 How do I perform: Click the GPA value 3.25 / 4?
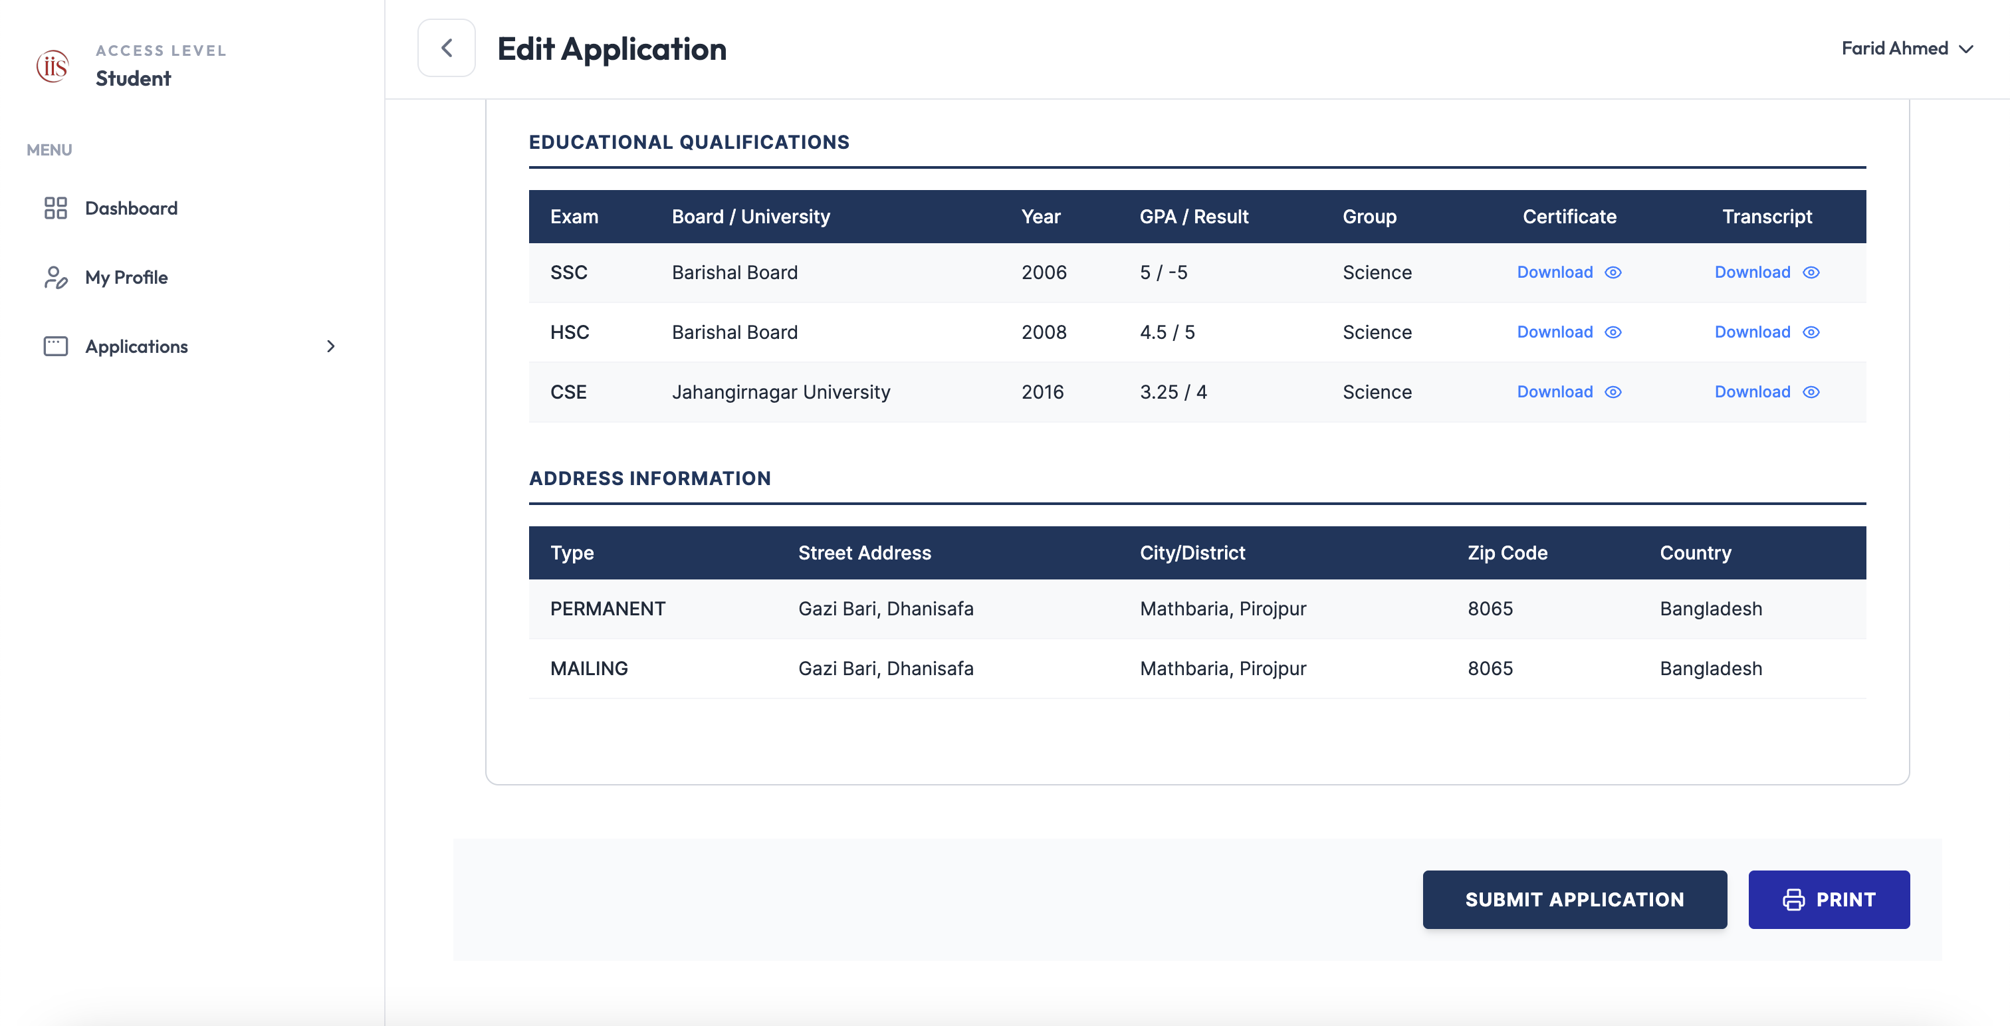tap(1172, 391)
